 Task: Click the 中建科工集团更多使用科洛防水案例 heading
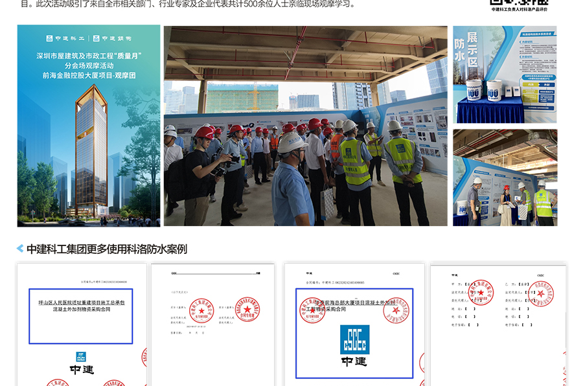pyautogui.click(x=106, y=249)
